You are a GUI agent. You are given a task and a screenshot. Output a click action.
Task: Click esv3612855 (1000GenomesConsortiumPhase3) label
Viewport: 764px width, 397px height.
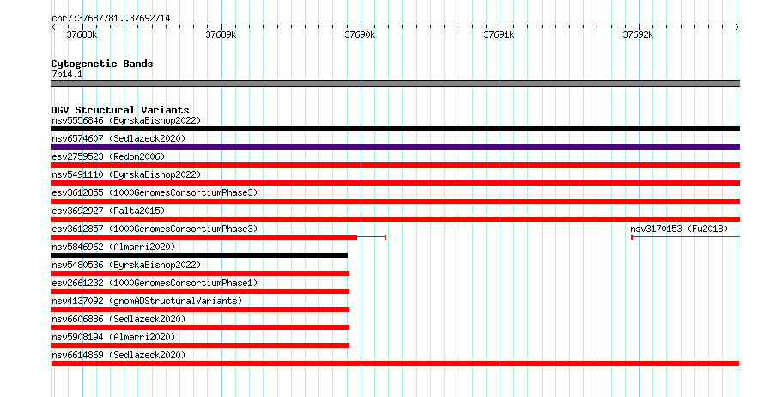(155, 192)
